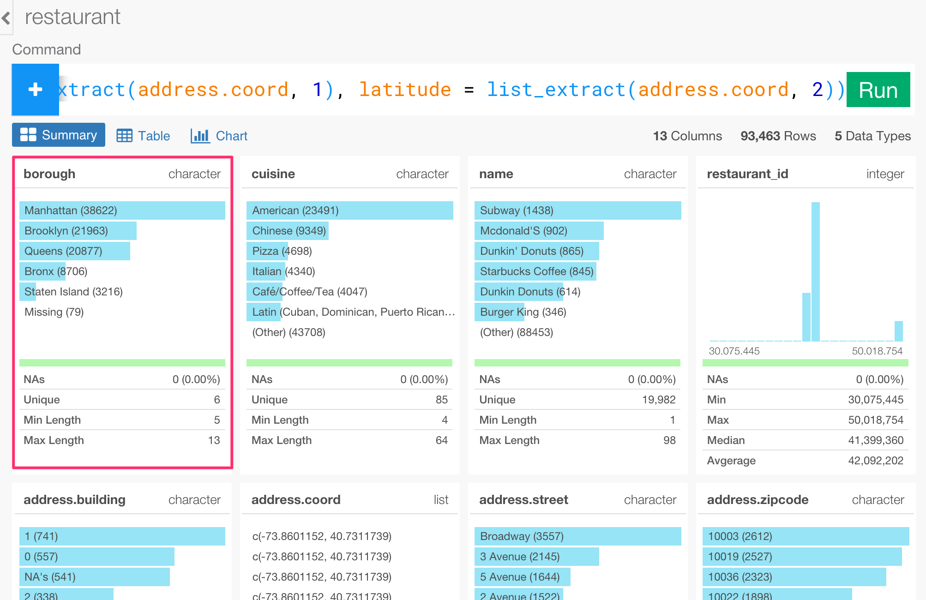Screen dimensions: 926x600
Task: Click the Brooklyn (21963) bar
Action: (78, 231)
